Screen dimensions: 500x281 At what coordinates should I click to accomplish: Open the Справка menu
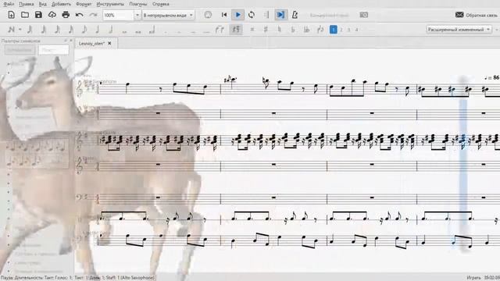click(x=161, y=4)
